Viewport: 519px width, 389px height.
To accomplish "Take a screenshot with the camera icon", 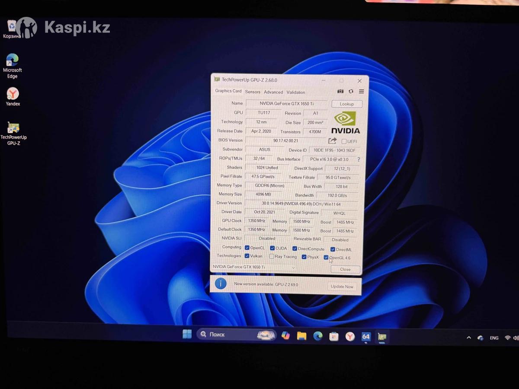I will [x=340, y=92].
